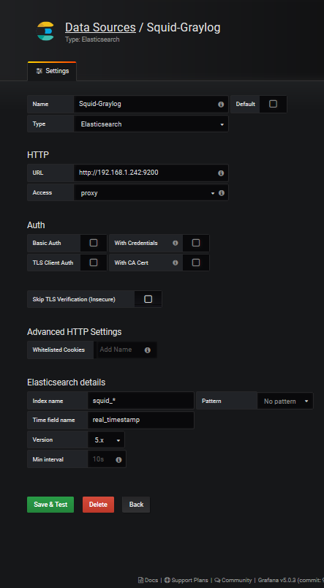
Task: Click the Index name input with squid_*
Action: pos(140,401)
